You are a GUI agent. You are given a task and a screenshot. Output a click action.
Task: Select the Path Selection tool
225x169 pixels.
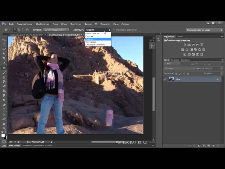4,114
